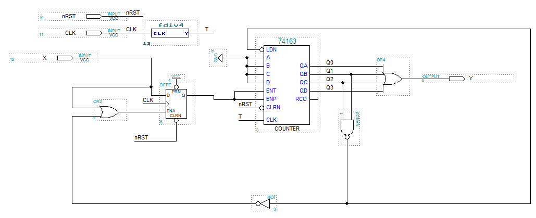Click the nRST wire label after its input pin

click(133, 12)
